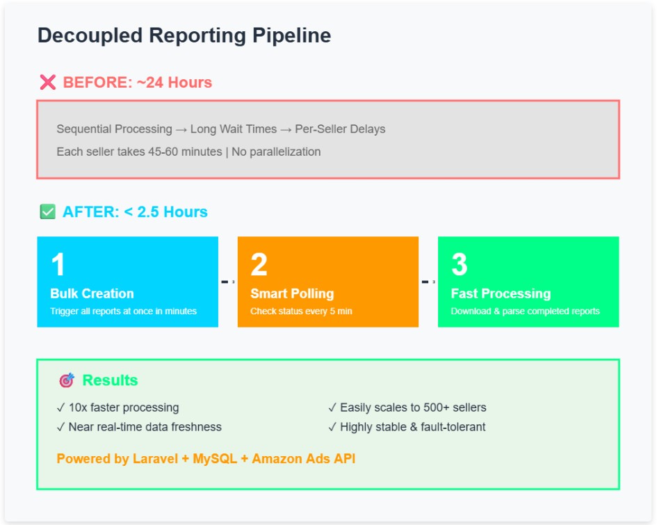657x525 pixels.
Task: Click the "Highly stable & fault-tolerant" item
Action: click(407, 427)
